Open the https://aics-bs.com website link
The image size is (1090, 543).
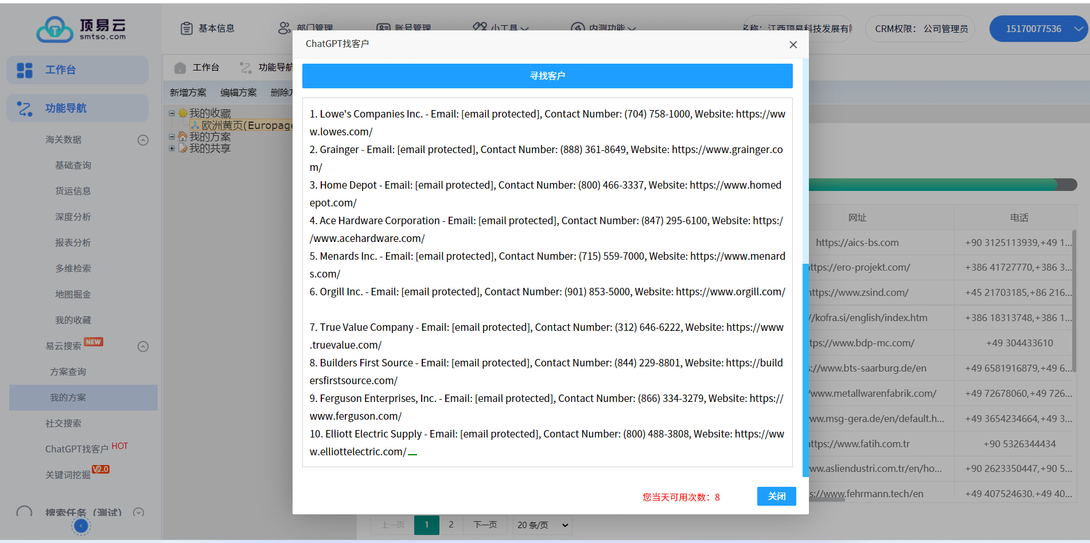click(857, 243)
